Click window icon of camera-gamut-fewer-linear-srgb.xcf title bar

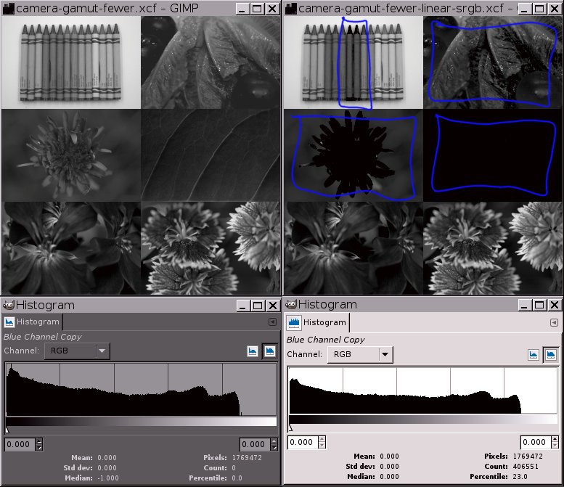[290, 8]
